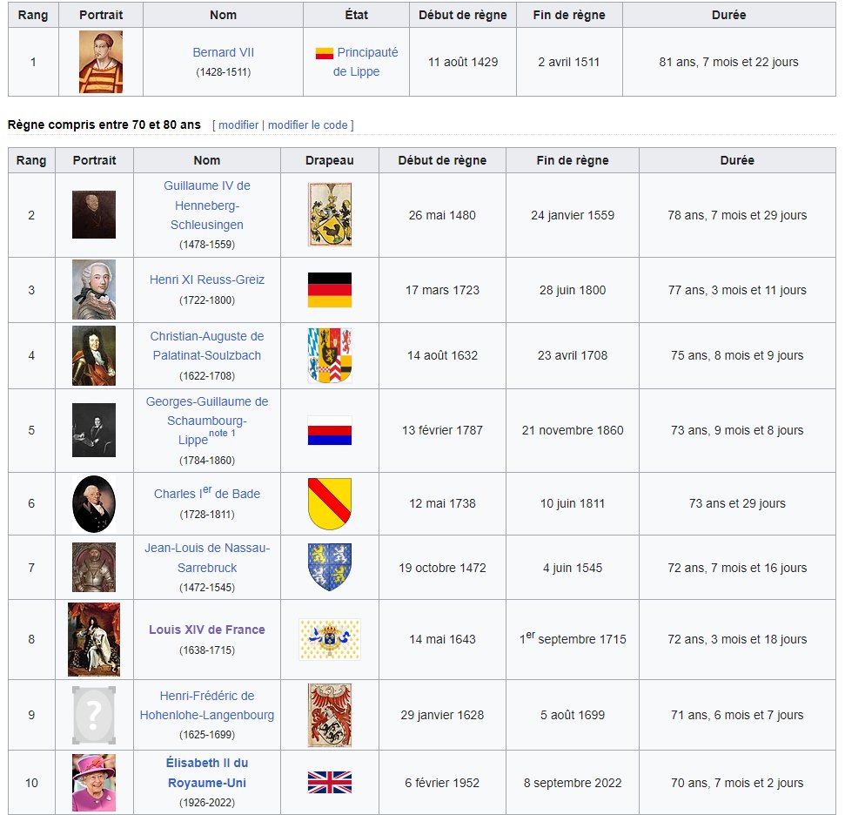Click the modifier edit link
This screenshot has height=815, width=845.
[x=238, y=125]
